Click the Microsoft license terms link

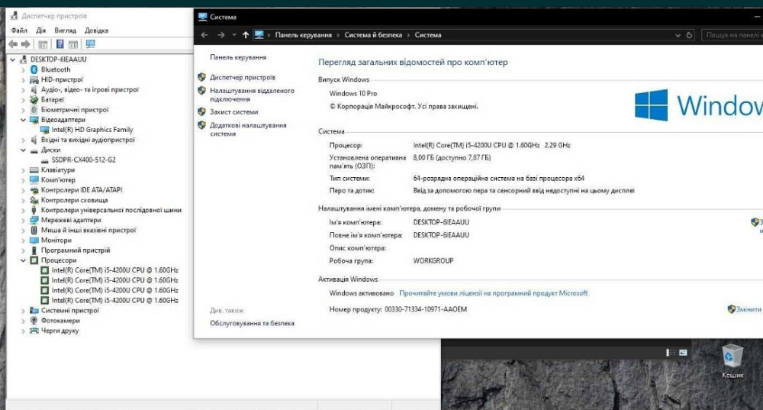click(x=493, y=293)
